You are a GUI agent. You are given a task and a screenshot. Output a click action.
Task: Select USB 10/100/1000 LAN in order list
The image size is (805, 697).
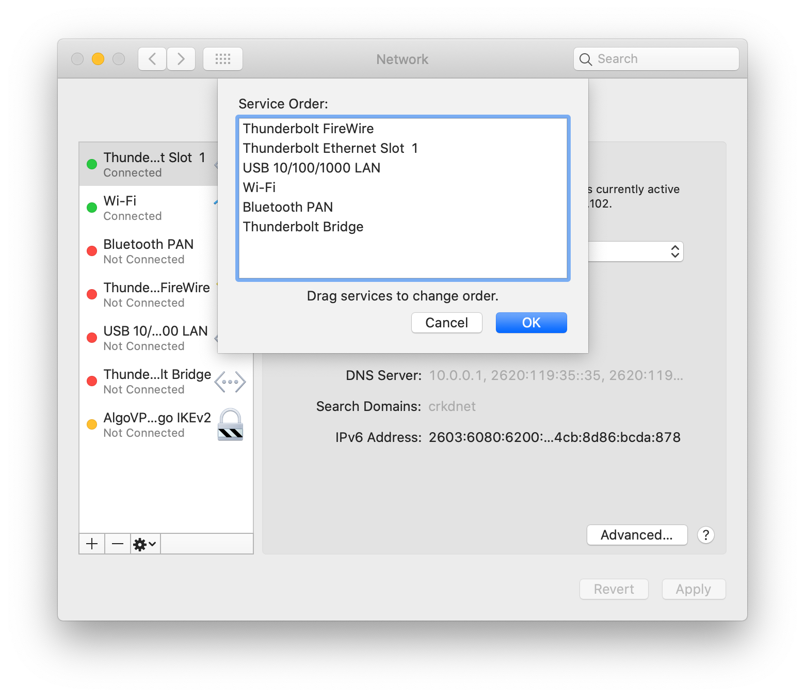click(x=403, y=168)
